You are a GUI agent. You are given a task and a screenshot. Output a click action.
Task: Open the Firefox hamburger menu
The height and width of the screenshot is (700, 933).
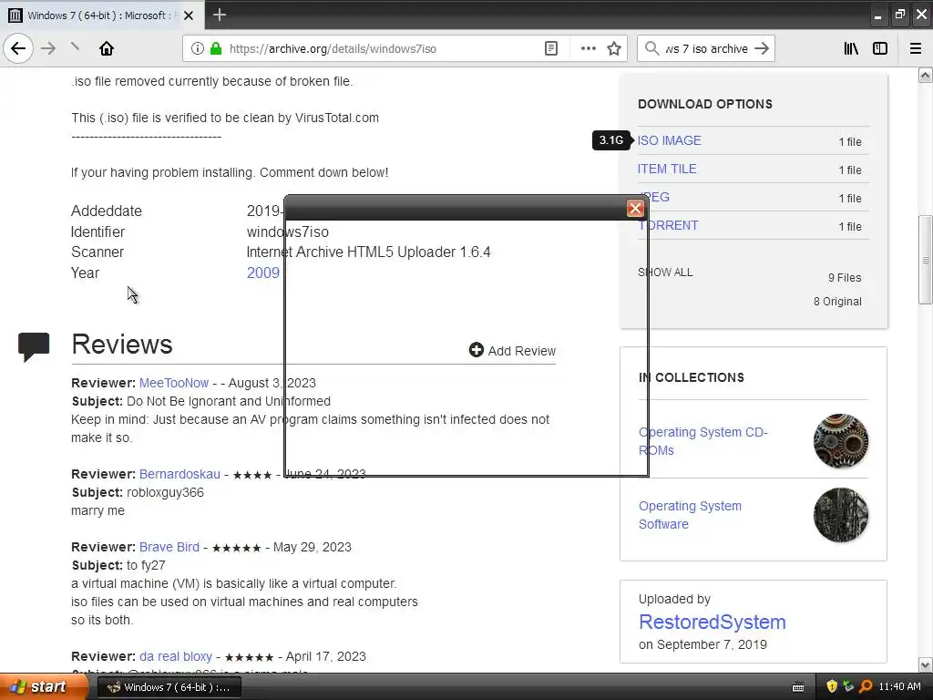(x=916, y=48)
